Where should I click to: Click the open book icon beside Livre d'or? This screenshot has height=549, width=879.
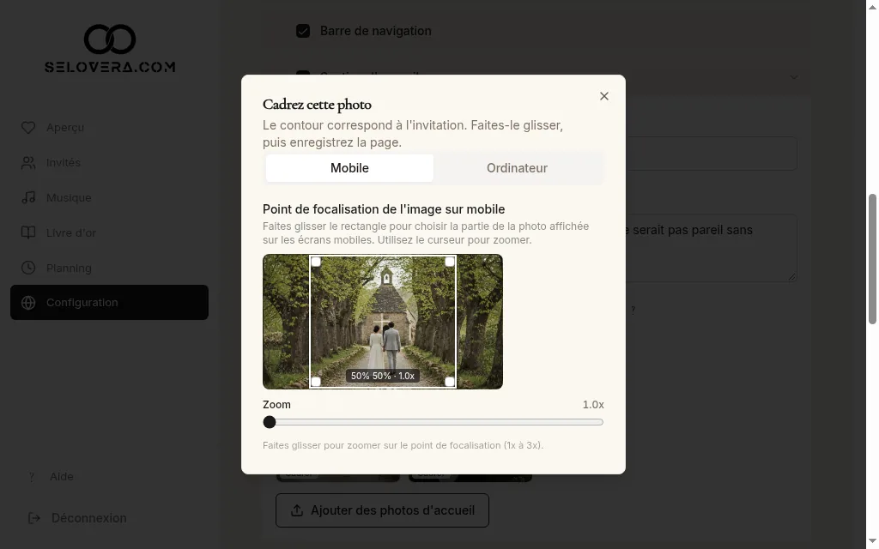[x=28, y=233]
